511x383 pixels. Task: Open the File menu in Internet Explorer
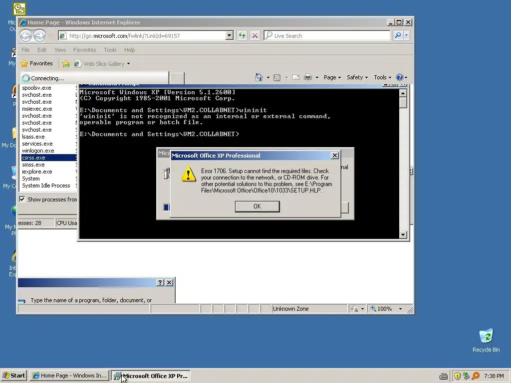25,50
